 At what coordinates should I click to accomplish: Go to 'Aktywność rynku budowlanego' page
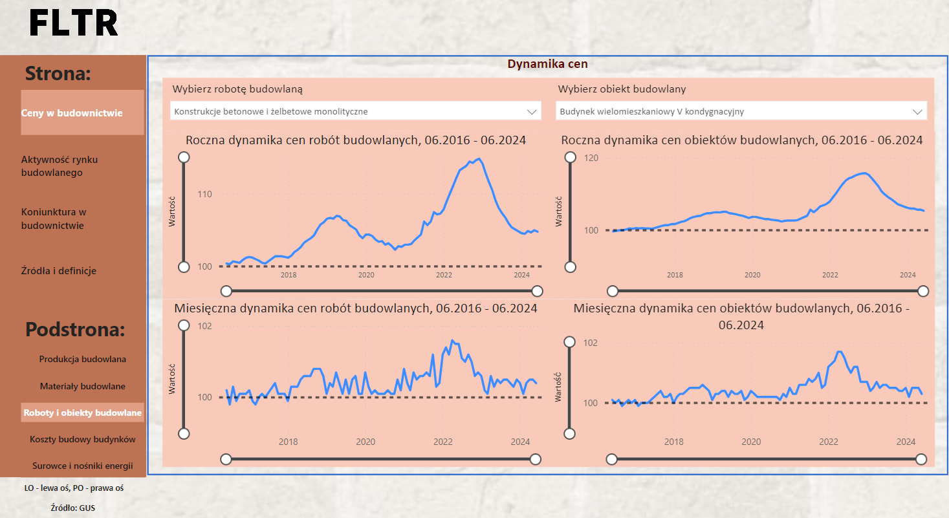pos(60,166)
